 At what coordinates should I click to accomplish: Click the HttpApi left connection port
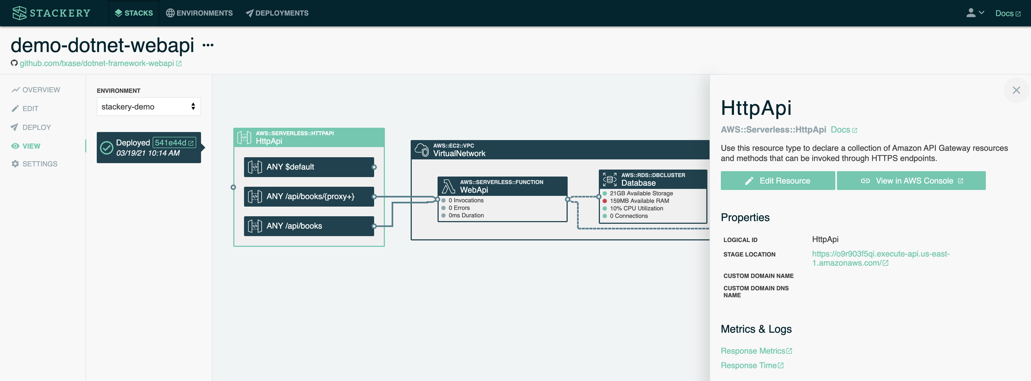[x=233, y=187]
